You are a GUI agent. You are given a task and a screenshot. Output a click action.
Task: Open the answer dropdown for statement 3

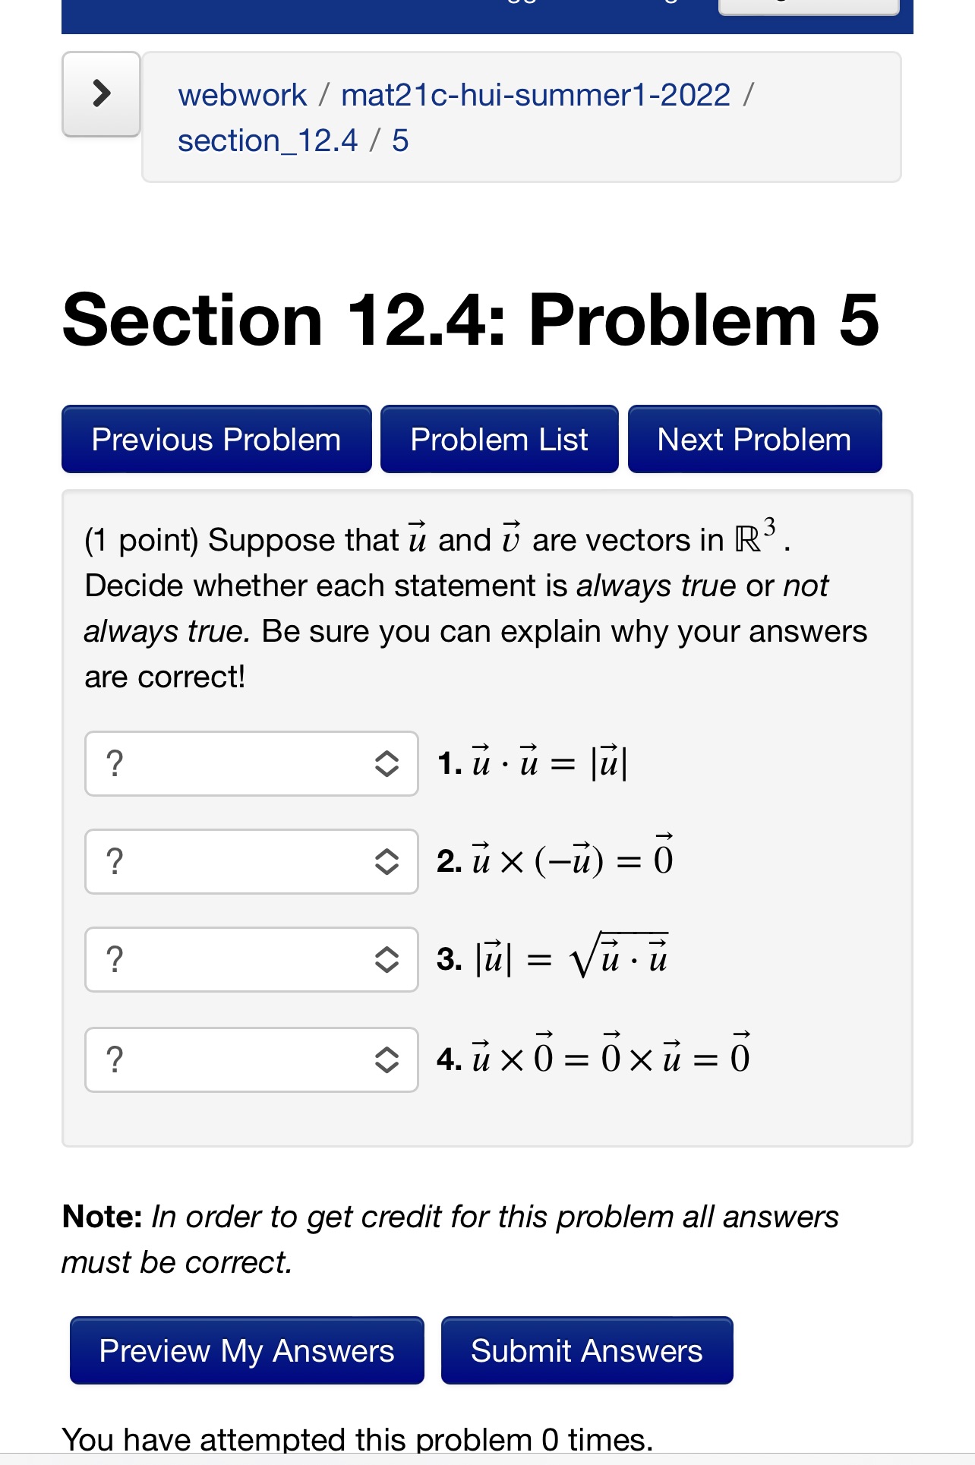[x=251, y=960]
